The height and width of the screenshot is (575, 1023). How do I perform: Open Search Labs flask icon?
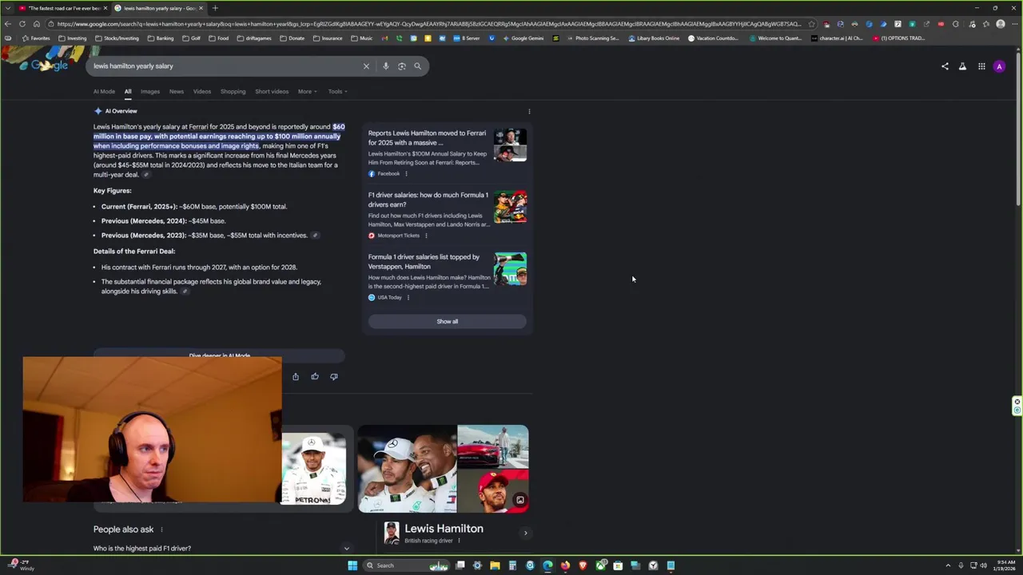coord(962,66)
